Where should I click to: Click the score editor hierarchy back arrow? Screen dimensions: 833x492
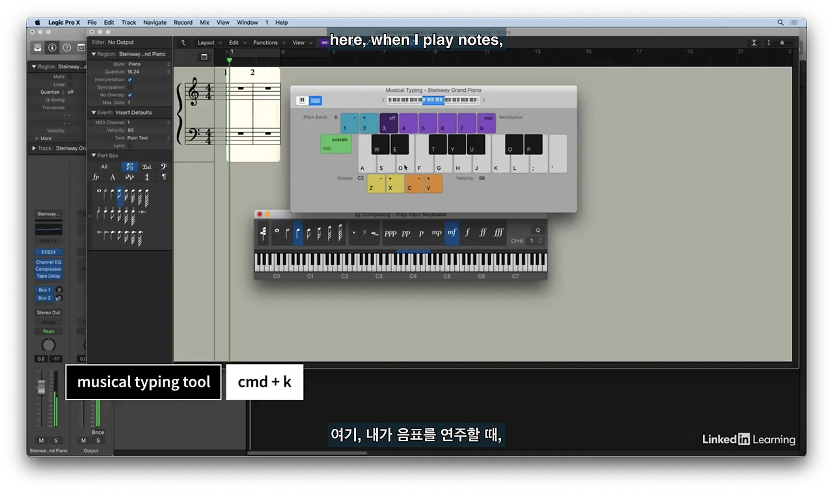point(184,42)
